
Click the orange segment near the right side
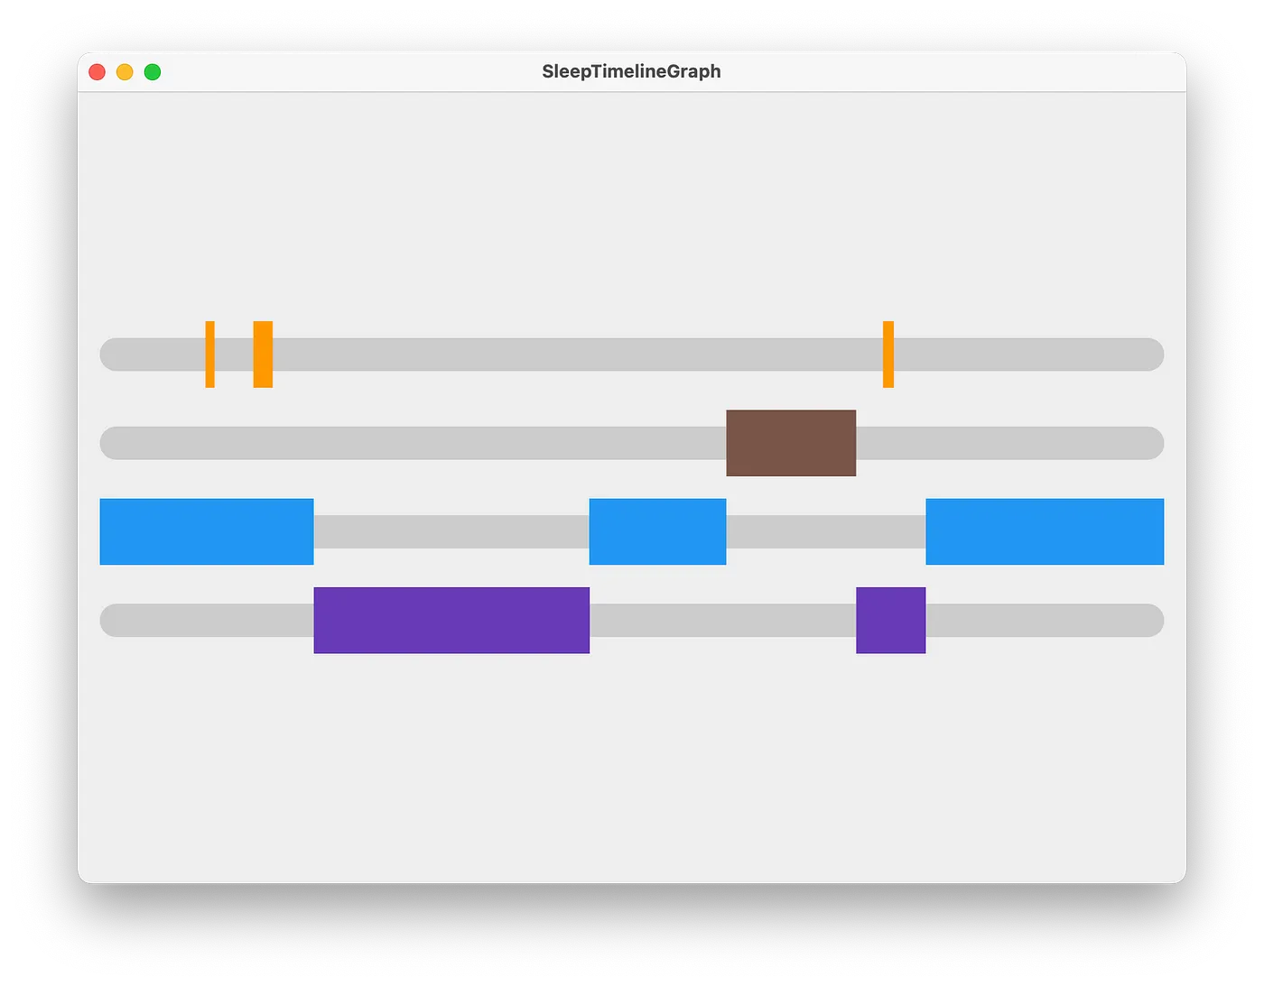point(888,355)
